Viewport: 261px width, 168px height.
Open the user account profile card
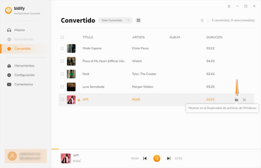click(26, 156)
